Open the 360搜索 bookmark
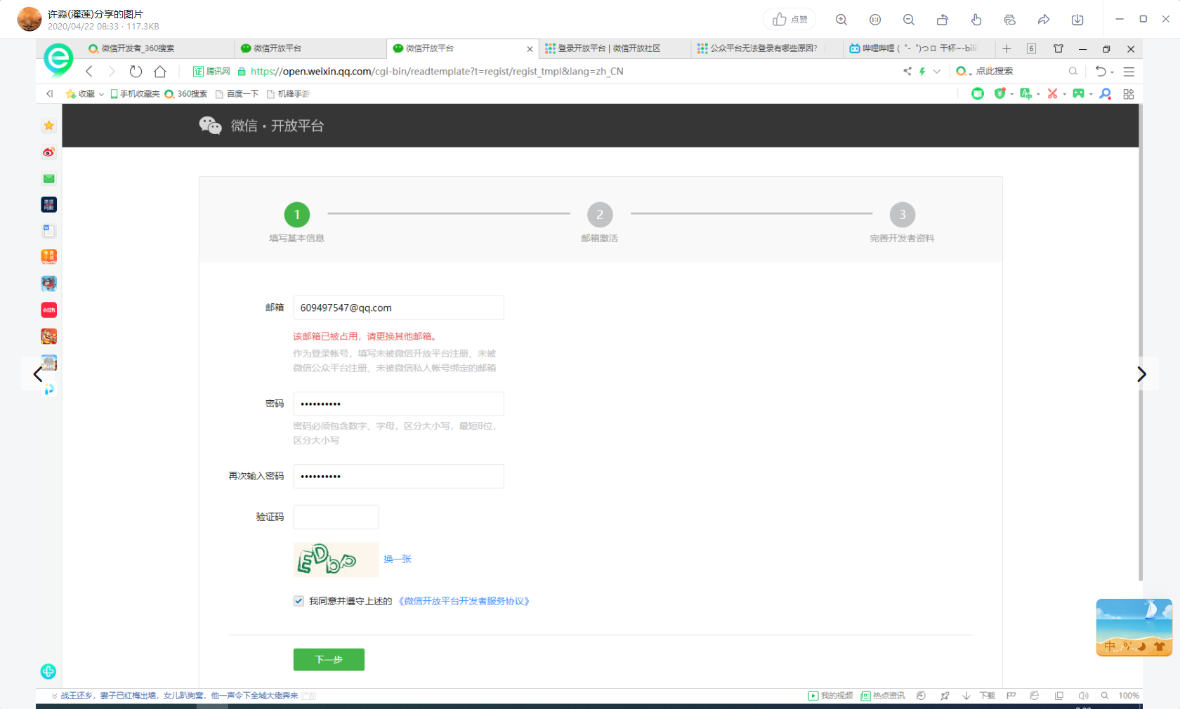 pyautogui.click(x=186, y=94)
